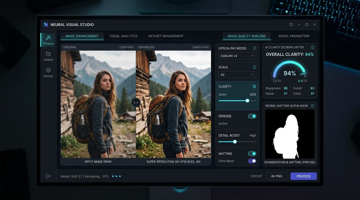Click the alpha mask silhouette preview
This screenshot has width=360, height=200.
(x=290, y=134)
